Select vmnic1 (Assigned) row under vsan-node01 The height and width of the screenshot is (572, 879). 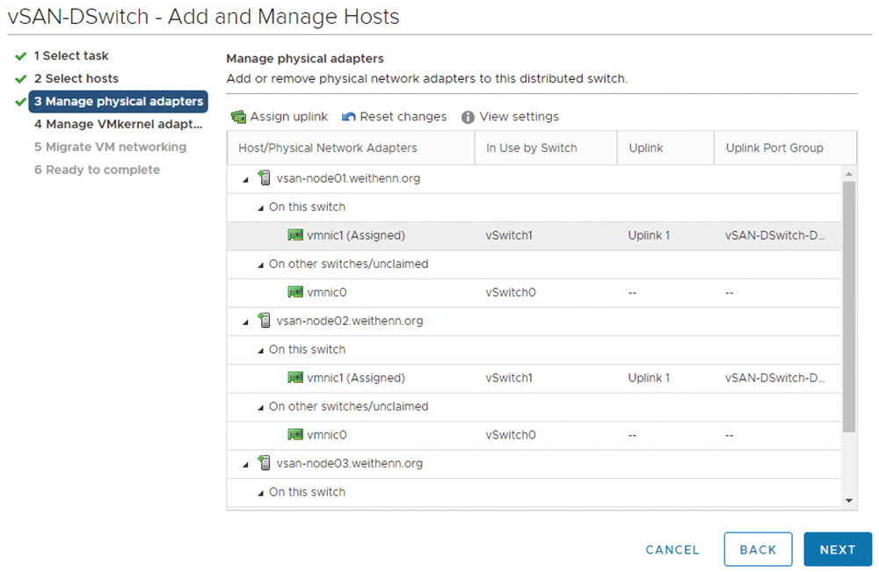point(534,235)
